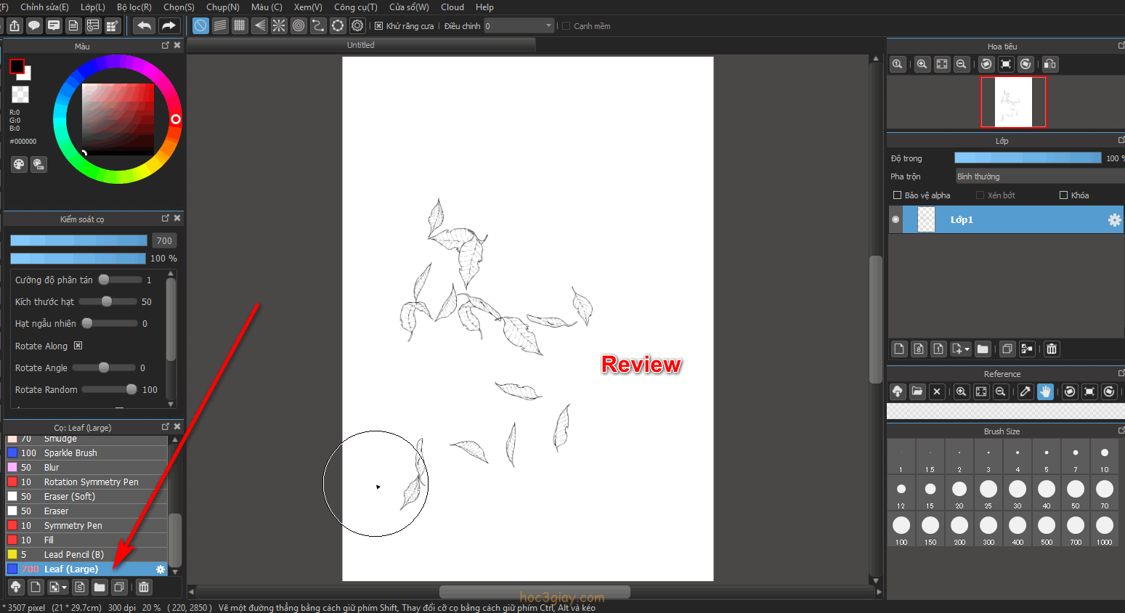Open the add-layer dropdown arrow in Lớp panel
This screenshot has width=1125, height=613.
[967, 349]
